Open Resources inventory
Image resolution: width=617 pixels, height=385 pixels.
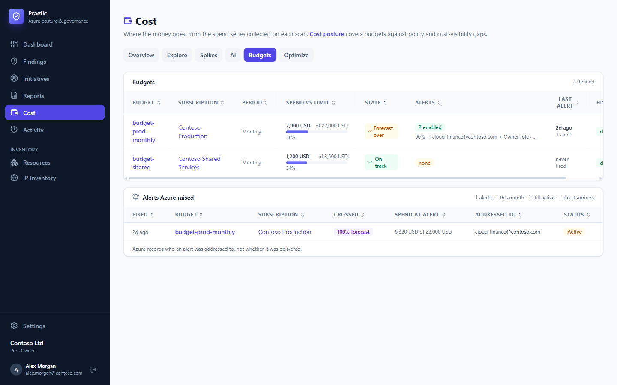click(55, 163)
